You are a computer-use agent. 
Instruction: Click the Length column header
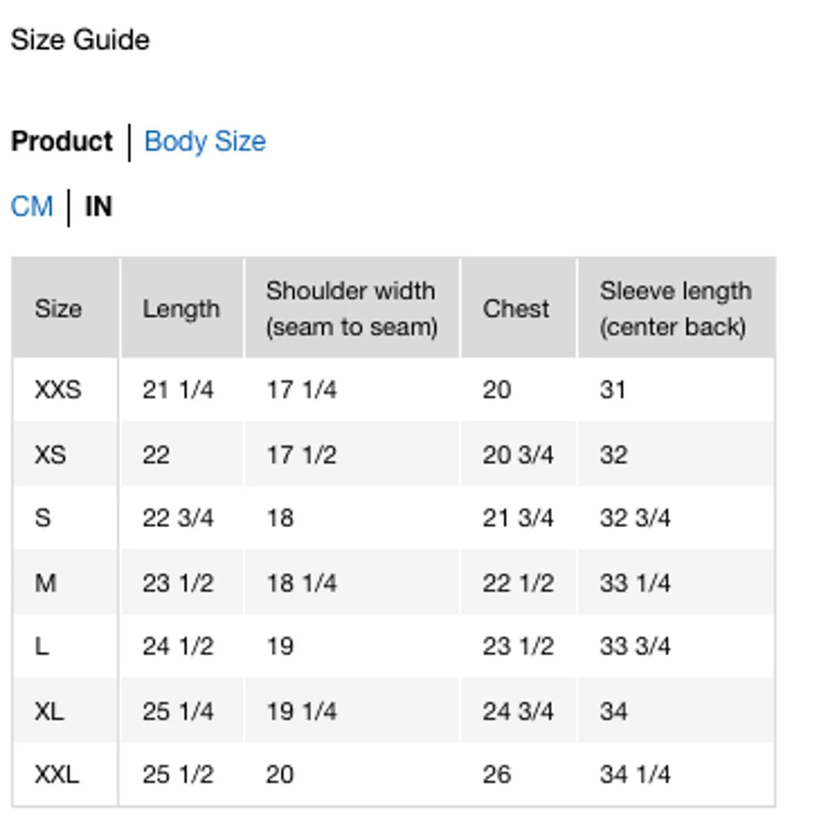(181, 308)
